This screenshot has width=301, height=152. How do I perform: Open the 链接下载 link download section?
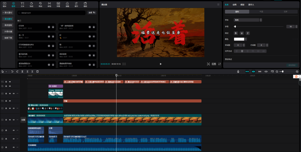pos(8,38)
